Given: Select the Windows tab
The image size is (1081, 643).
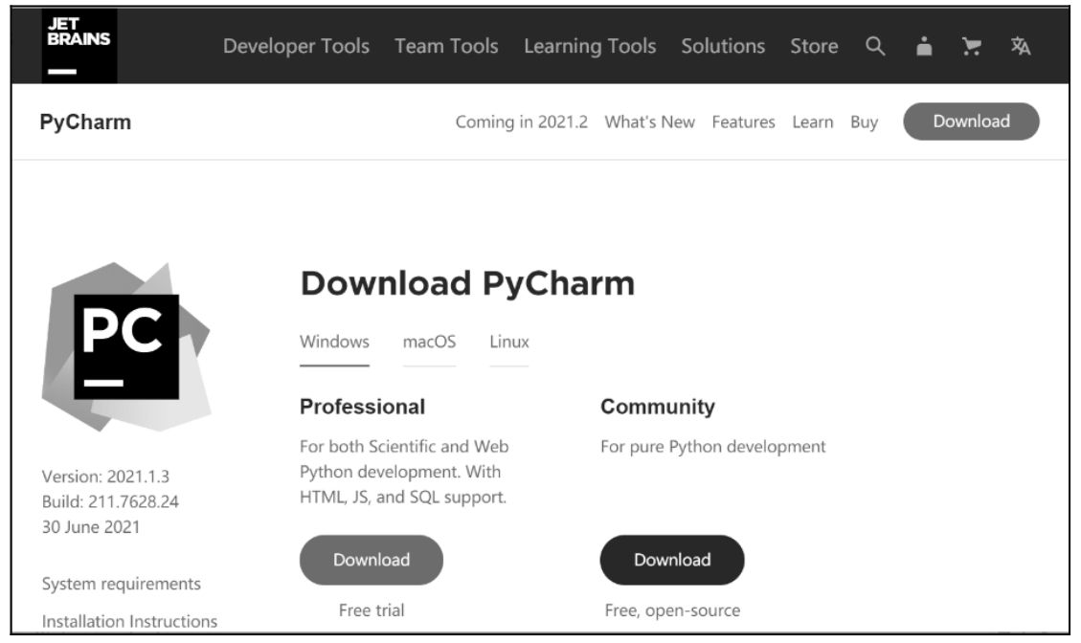Looking at the screenshot, I should click(334, 342).
